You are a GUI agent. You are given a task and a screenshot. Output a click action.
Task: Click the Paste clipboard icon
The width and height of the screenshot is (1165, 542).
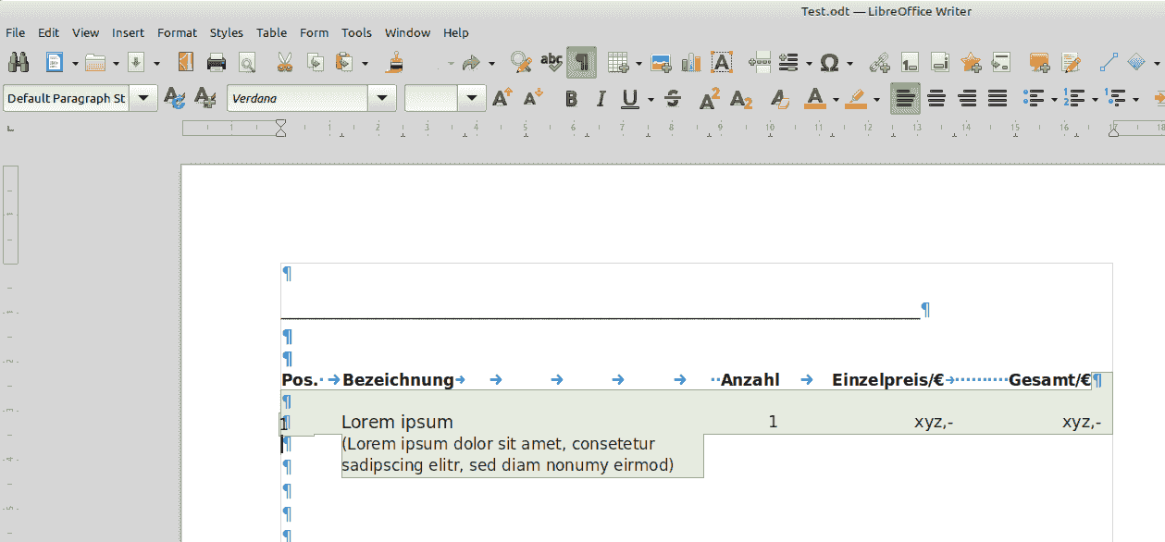[x=344, y=63]
